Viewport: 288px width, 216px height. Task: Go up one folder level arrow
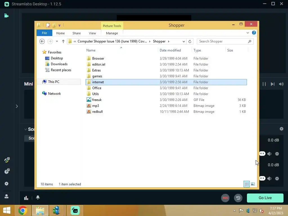(63, 41)
